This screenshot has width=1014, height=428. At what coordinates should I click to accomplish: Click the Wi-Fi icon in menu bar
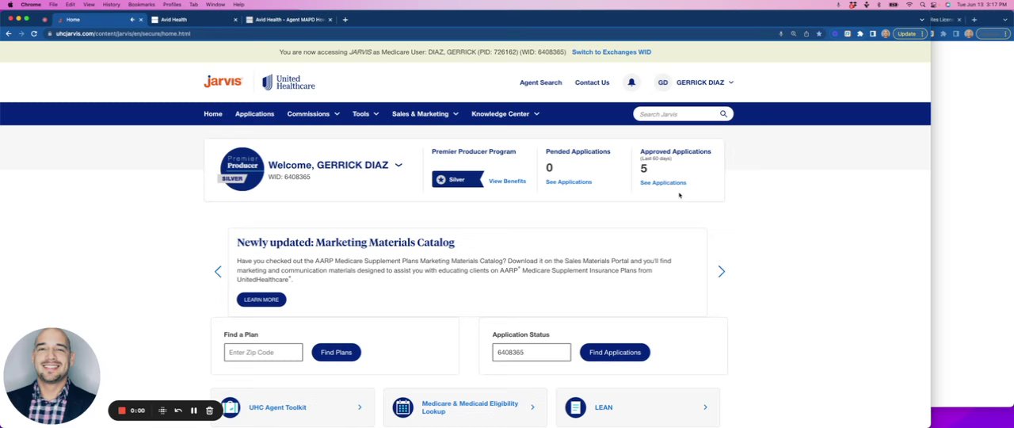click(909, 5)
